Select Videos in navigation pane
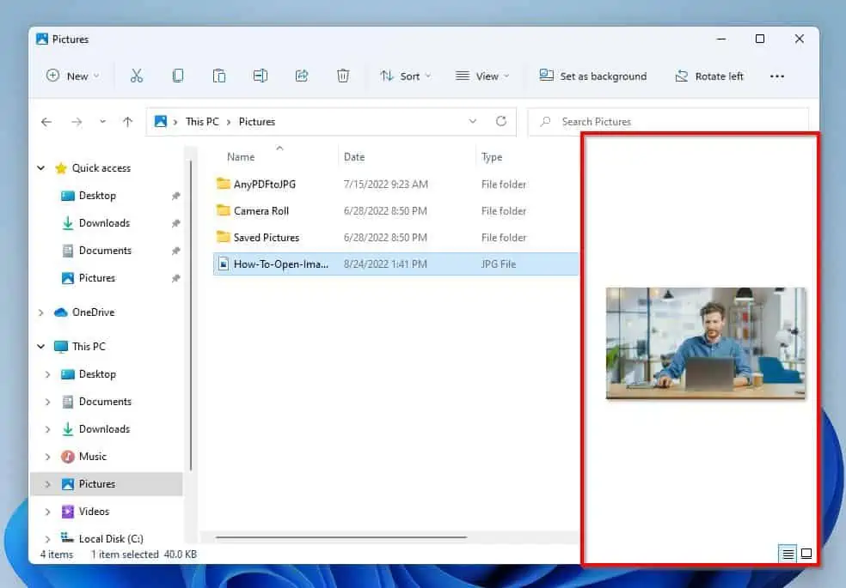 click(x=94, y=512)
